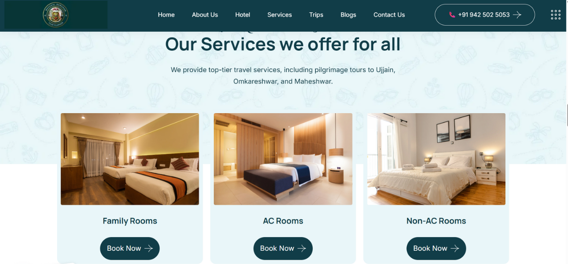Select Hotel in the navigation bar
Image resolution: width=568 pixels, height=264 pixels.
click(243, 15)
